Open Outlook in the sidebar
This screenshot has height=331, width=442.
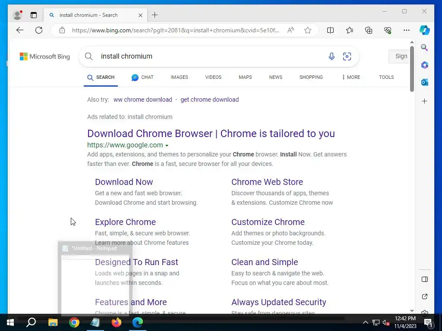(425, 82)
